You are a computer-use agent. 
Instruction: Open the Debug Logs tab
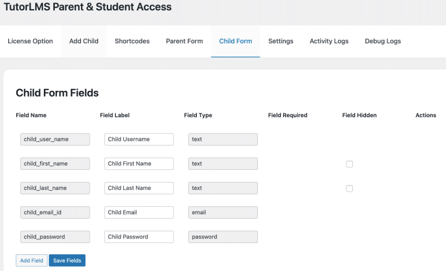(383, 41)
